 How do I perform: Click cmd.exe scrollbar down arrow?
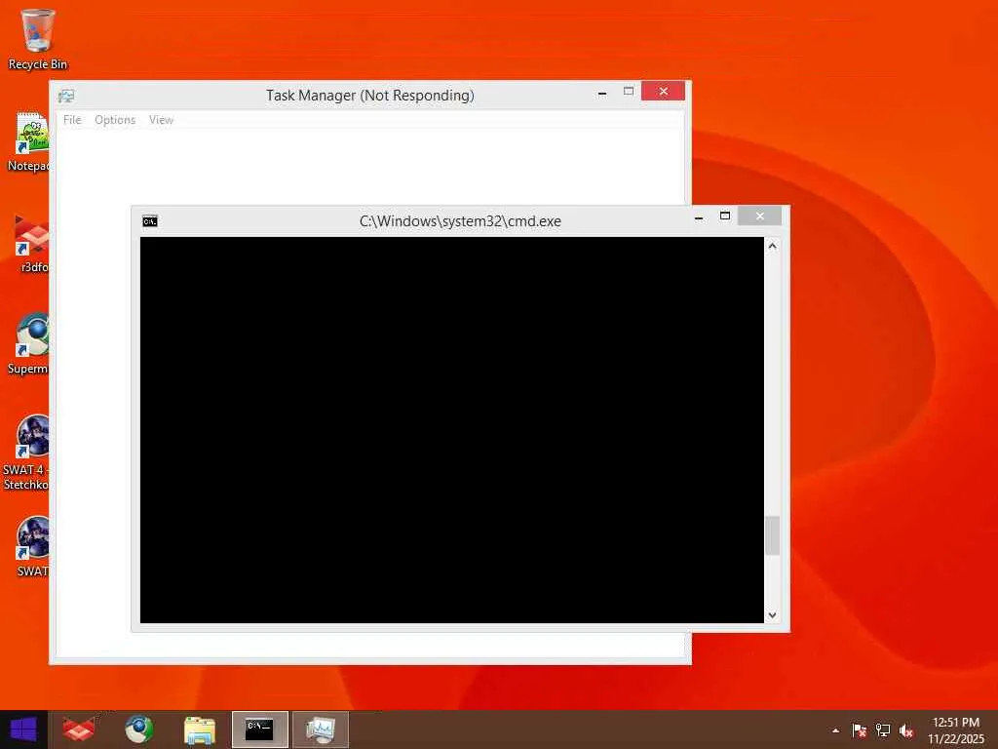pos(772,615)
